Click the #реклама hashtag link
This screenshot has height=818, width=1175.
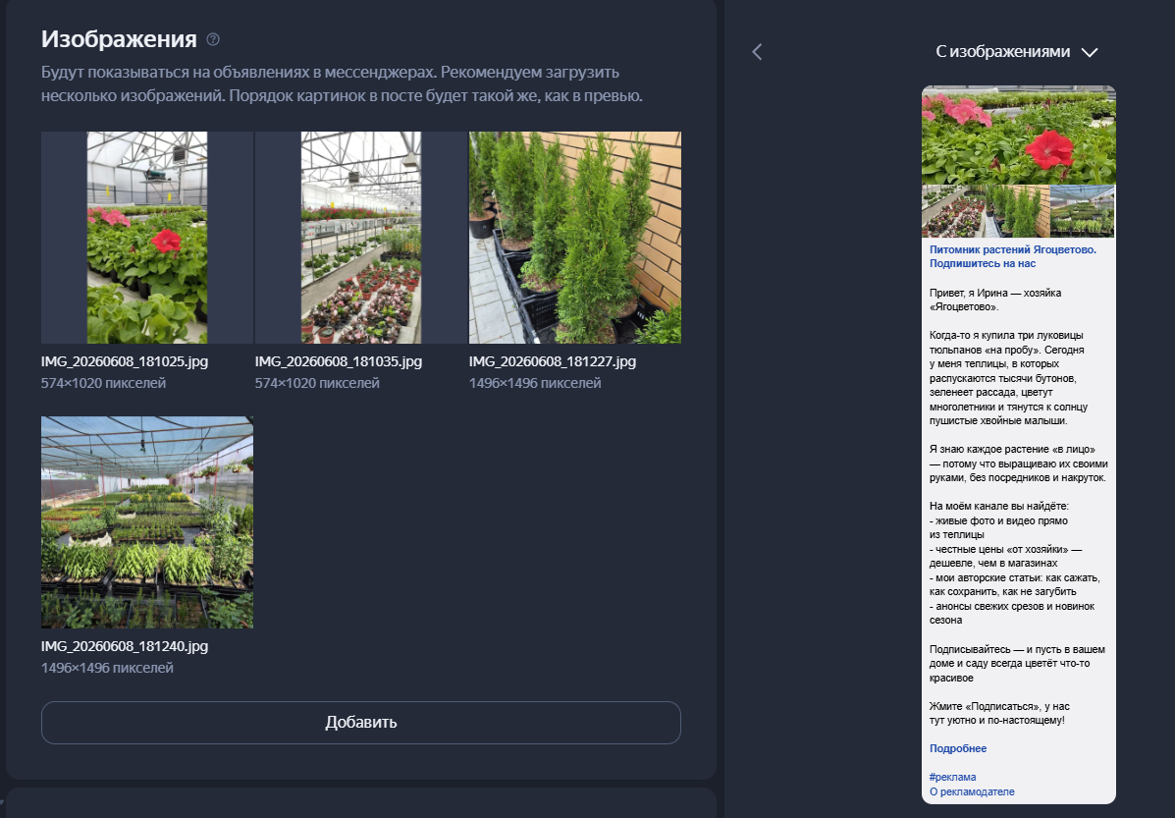952,777
